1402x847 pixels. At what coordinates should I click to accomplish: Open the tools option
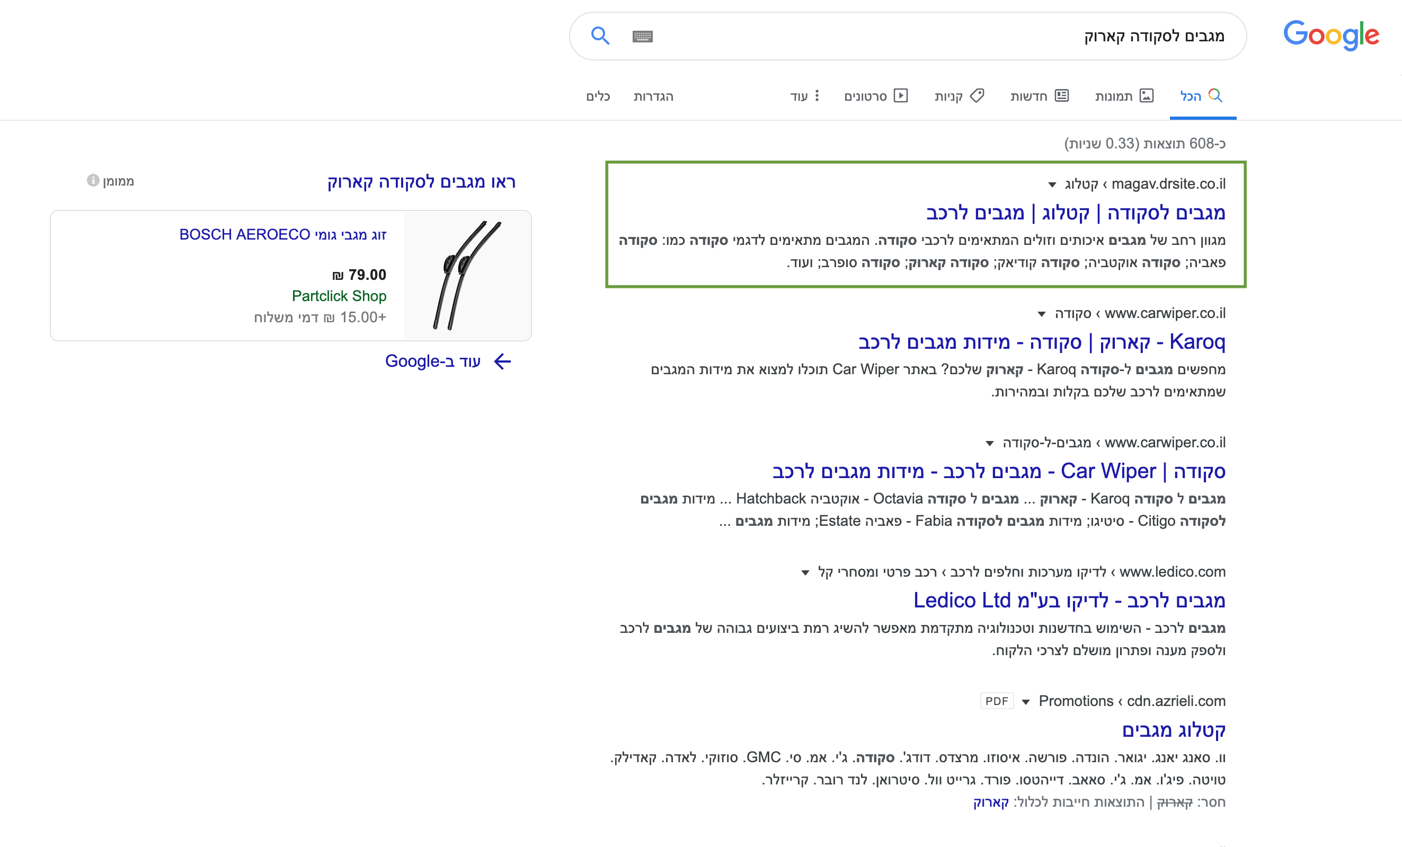[x=598, y=96]
